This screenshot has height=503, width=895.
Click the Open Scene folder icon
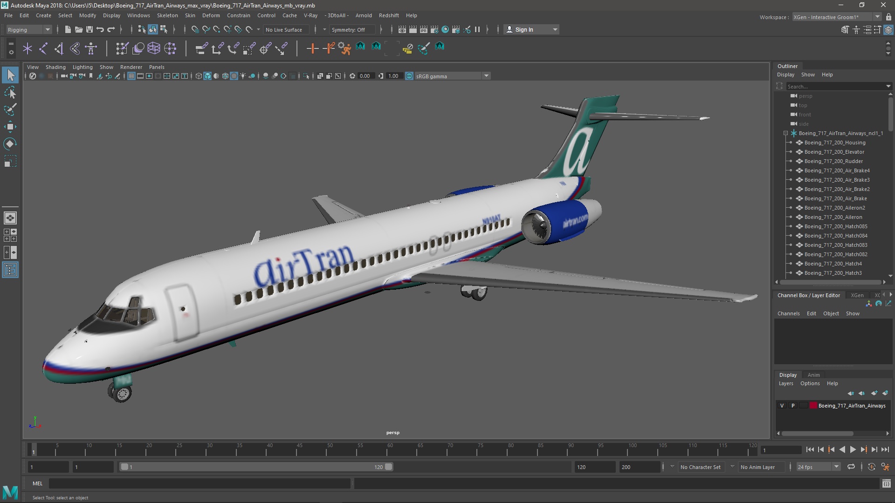click(x=79, y=29)
